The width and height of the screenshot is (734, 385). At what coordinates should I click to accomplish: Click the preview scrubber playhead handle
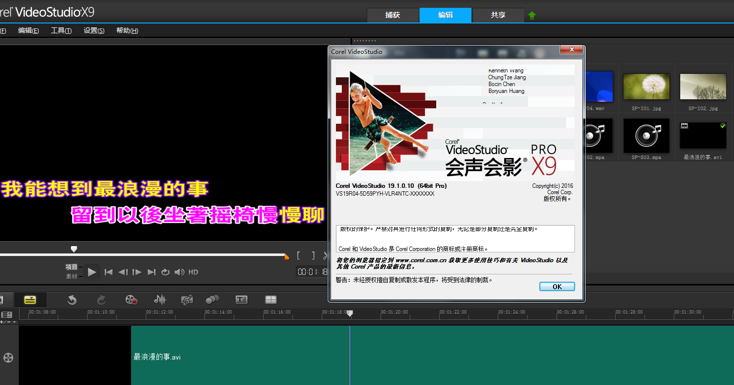[x=74, y=249]
